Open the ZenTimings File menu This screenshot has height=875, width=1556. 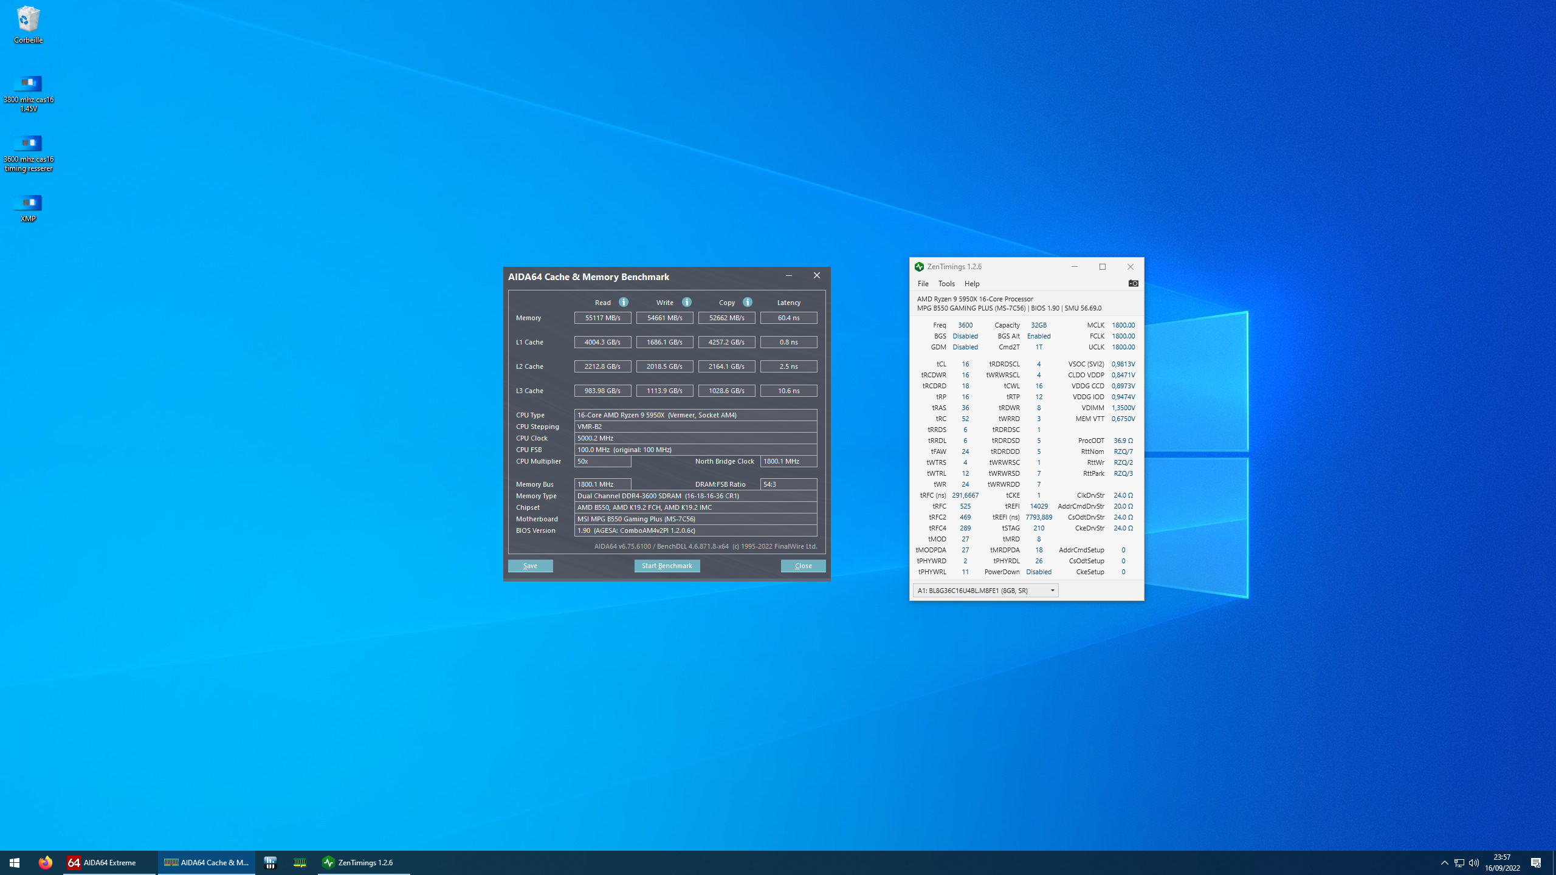click(923, 284)
